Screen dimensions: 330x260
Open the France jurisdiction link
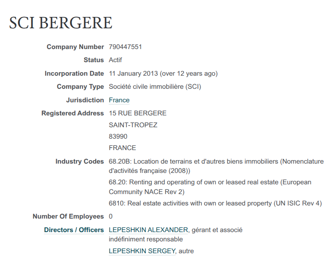point(119,100)
